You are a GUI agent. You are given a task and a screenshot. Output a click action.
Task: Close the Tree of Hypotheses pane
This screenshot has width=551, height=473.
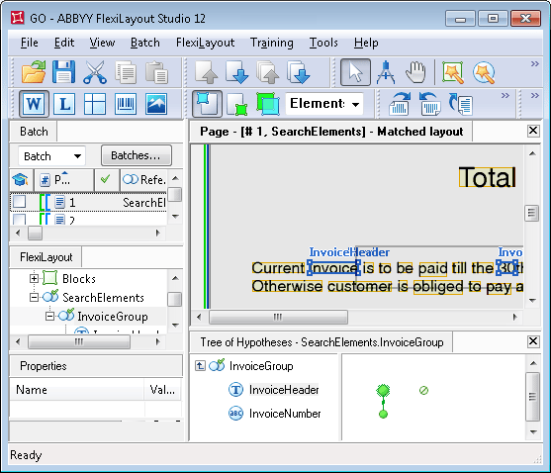533,341
